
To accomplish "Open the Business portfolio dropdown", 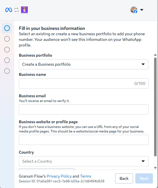I will [x=84, y=64].
